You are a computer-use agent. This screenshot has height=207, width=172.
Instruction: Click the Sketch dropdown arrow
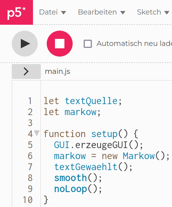point(167,13)
